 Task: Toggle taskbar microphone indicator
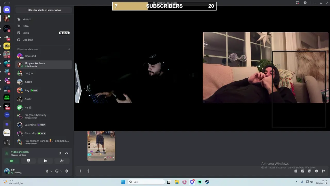point(302,182)
